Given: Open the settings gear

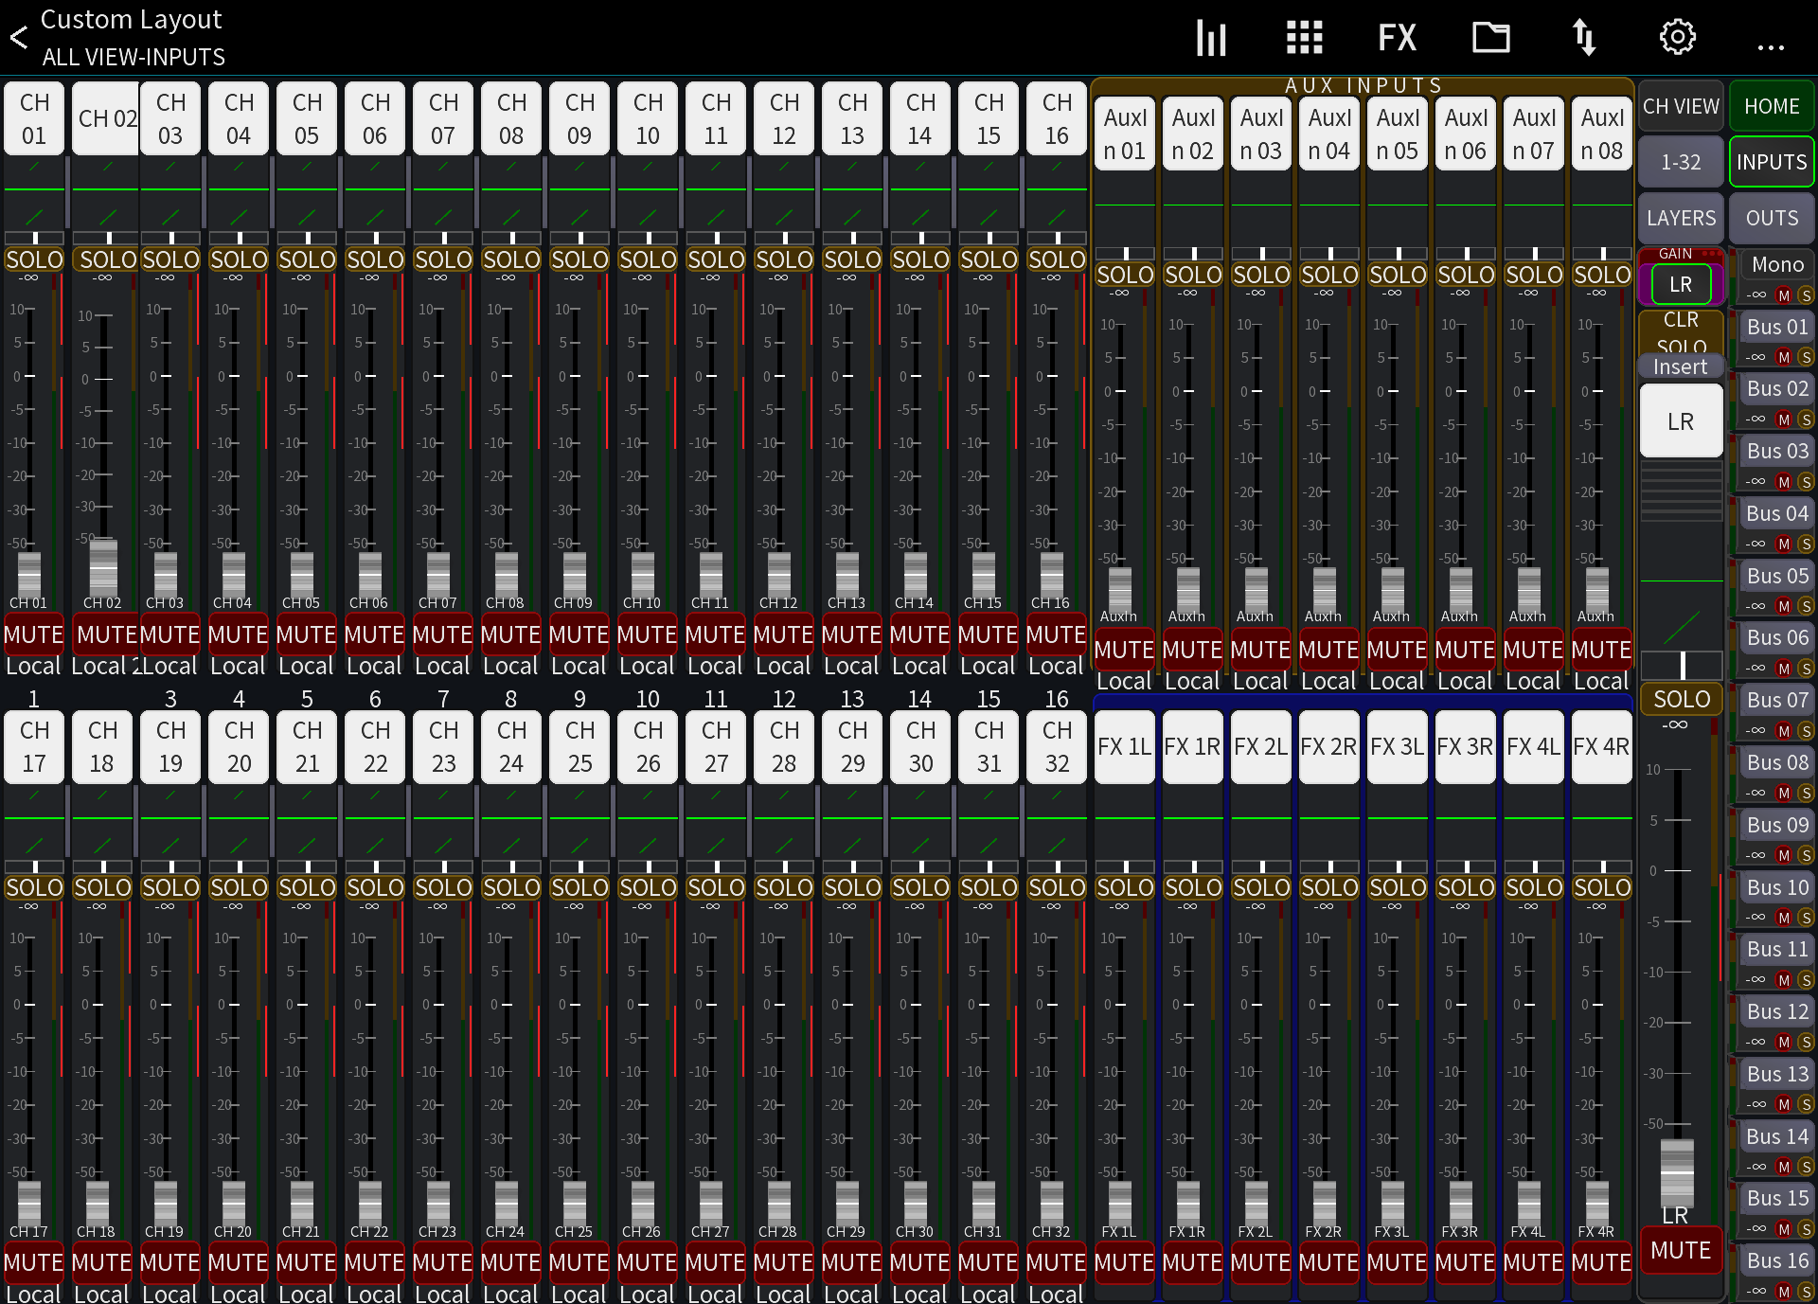Looking at the screenshot, I should coord(1677,37).
